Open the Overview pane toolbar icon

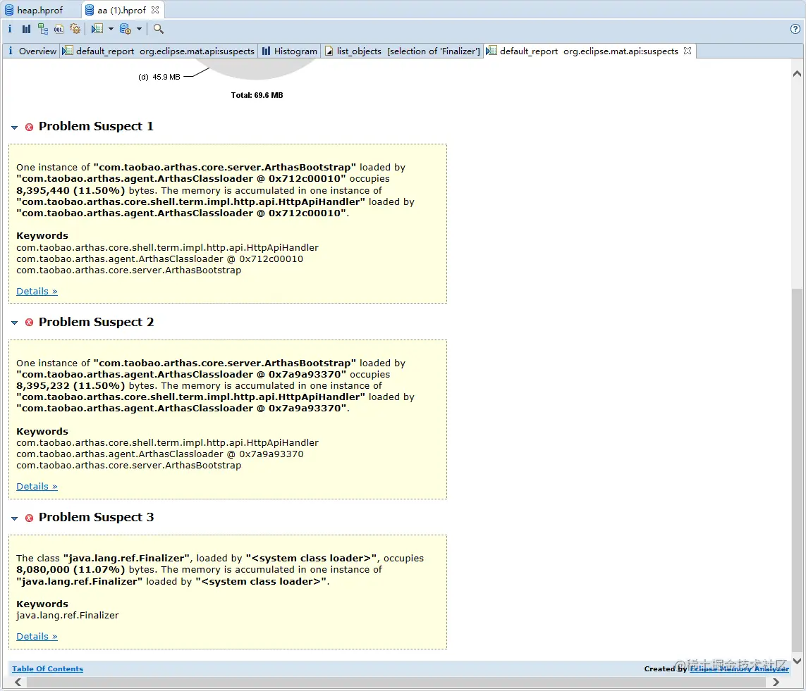point(10,29)
